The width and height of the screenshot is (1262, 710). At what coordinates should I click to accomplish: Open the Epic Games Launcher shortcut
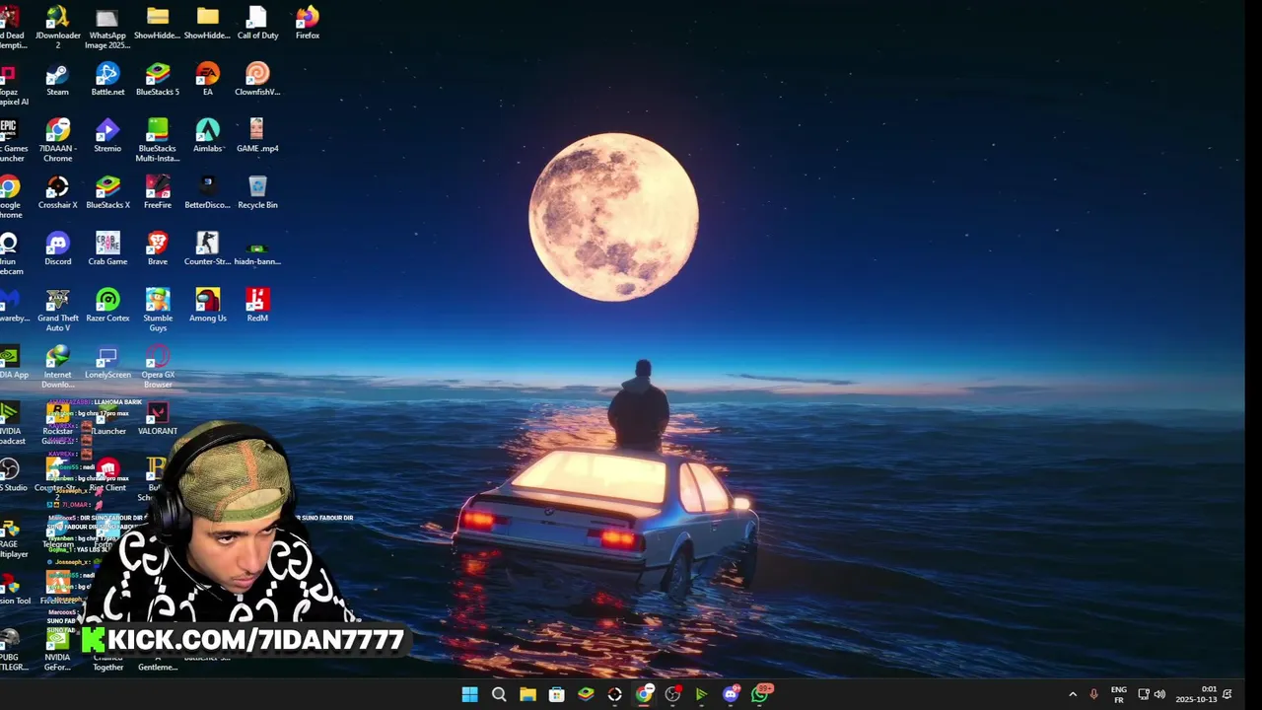11,140
